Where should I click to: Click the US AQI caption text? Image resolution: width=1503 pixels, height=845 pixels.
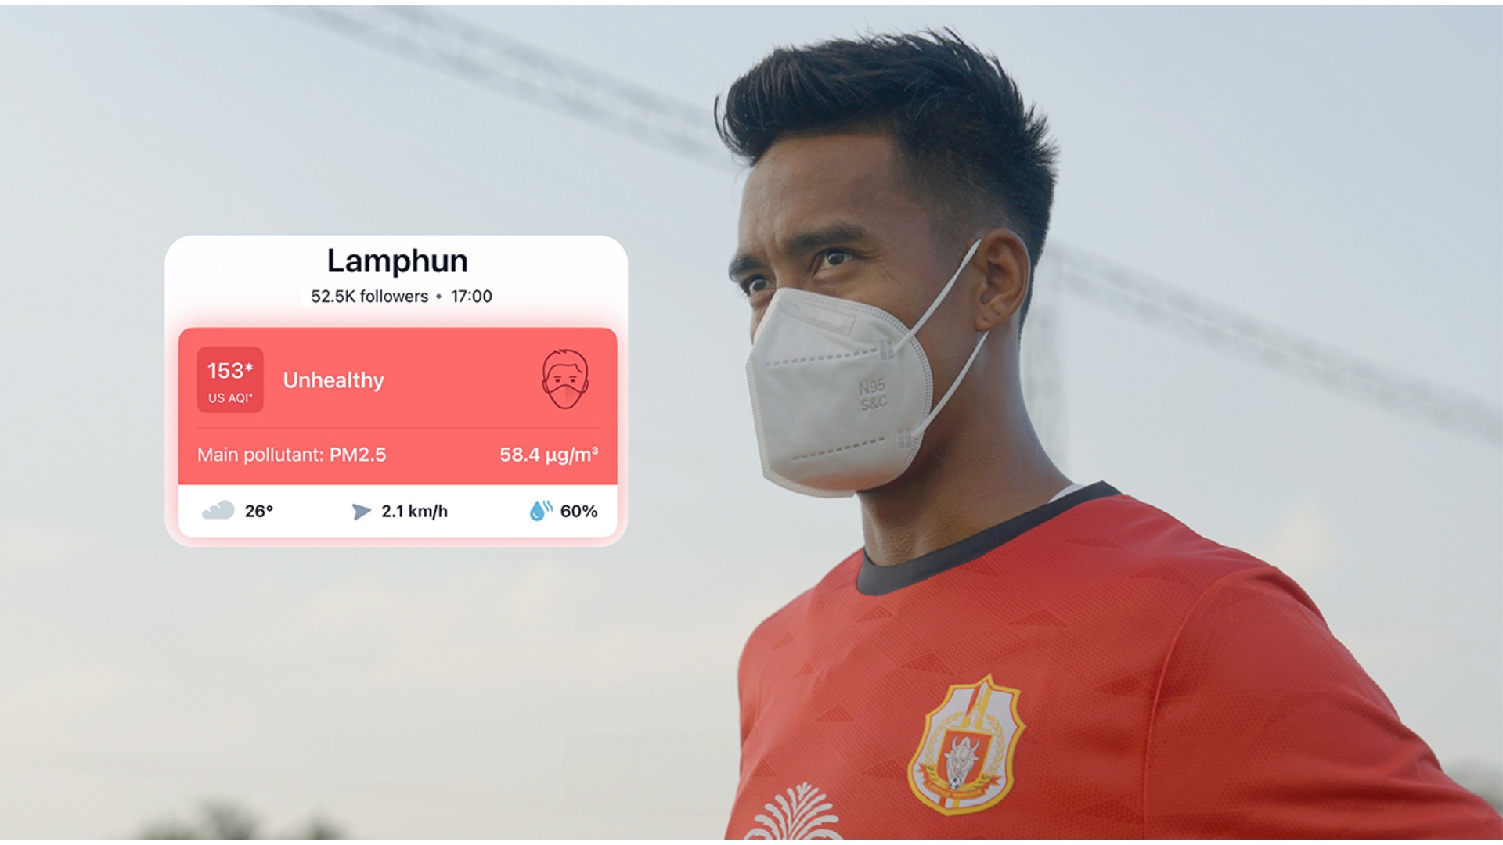[x=230, y=398]
